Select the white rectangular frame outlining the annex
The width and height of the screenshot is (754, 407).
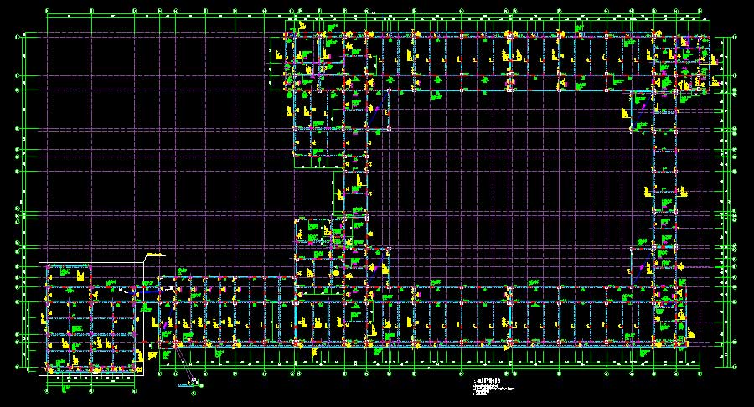[91, 318]
